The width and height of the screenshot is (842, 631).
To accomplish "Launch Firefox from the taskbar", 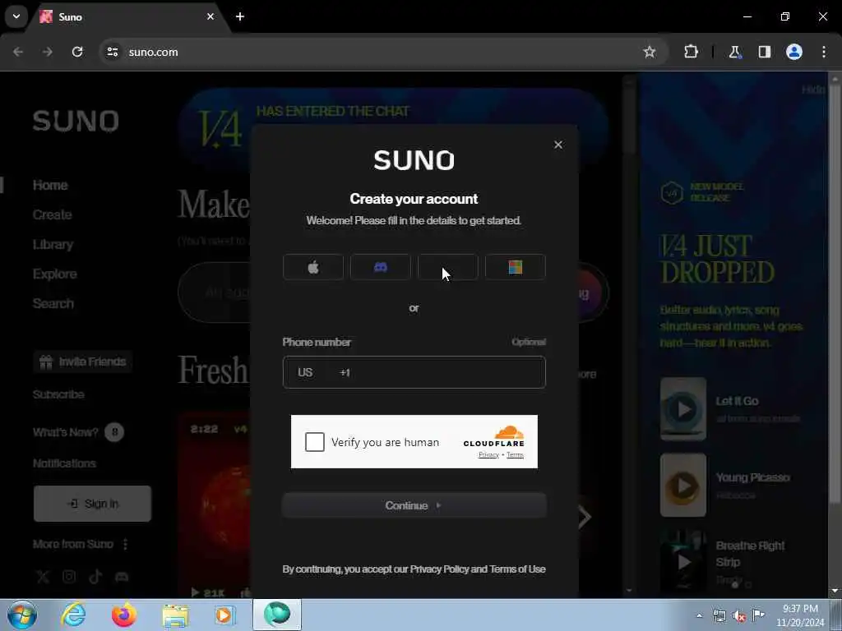I will coord(124,615).
